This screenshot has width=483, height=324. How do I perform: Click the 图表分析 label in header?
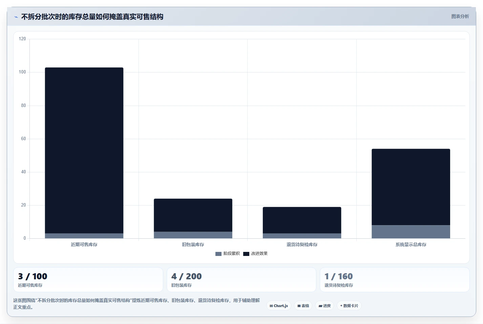tap(460, 16)
